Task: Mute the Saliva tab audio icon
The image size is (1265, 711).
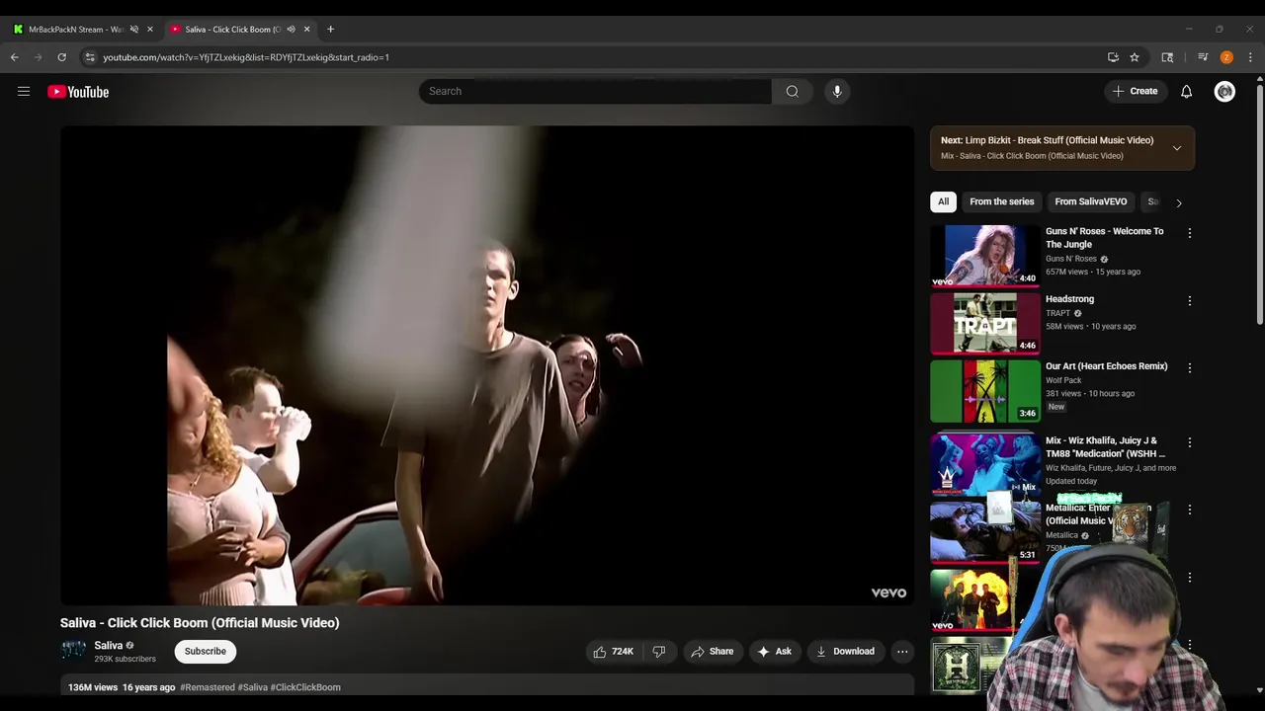Action: (291, 29)
